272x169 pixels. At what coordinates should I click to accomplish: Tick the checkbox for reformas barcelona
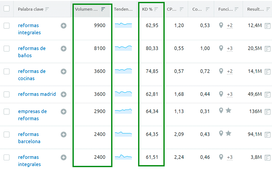7,135
